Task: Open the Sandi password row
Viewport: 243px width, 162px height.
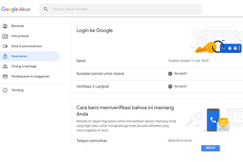Action: (x=159, y=61)
